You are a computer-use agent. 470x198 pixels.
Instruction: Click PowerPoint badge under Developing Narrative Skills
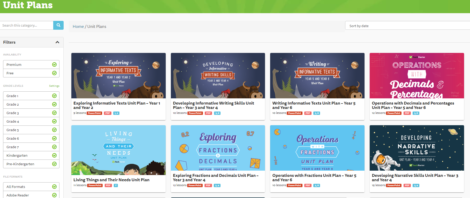click(394, 185)
